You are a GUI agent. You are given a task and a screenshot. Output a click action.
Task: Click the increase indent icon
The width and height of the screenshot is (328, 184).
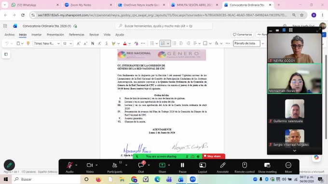[x=188, y=43]
